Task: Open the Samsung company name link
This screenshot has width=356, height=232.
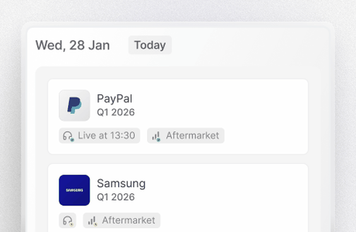Action: [121, 183]
